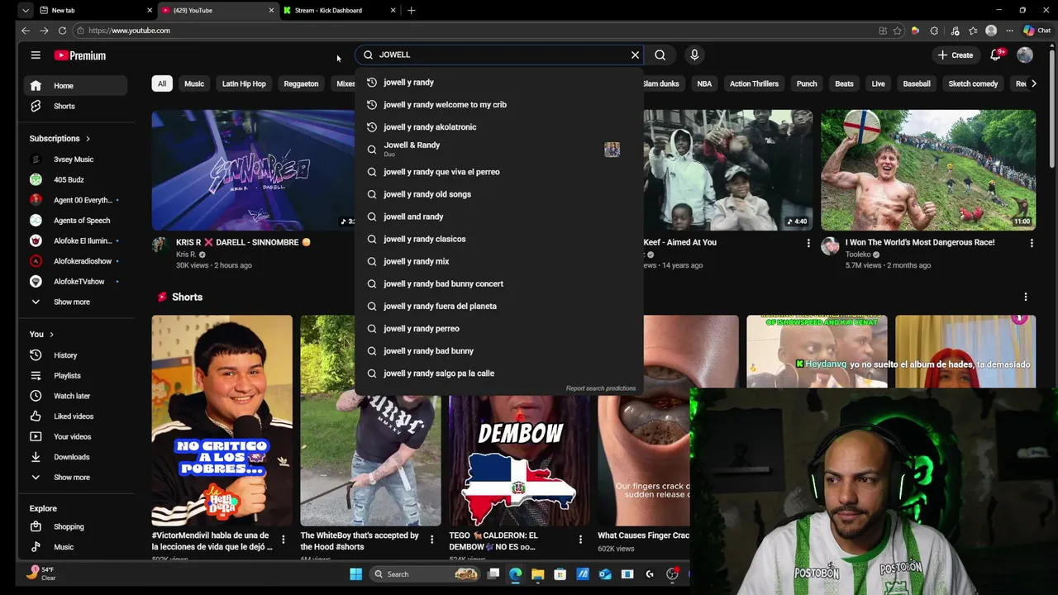Select the Action Thrillers filter chip
The width and height of the screenshot is (1058, 595).
click(754, 83)
